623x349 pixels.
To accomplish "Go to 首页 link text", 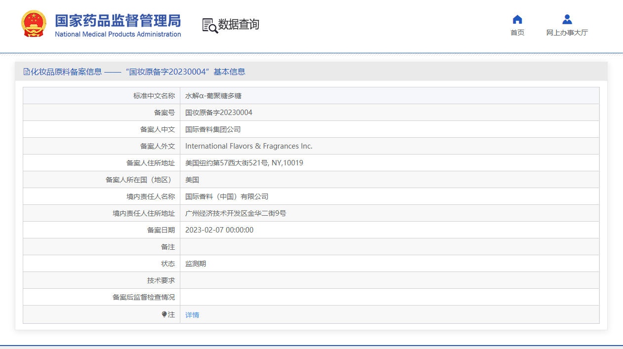I will tap(517, 33).
